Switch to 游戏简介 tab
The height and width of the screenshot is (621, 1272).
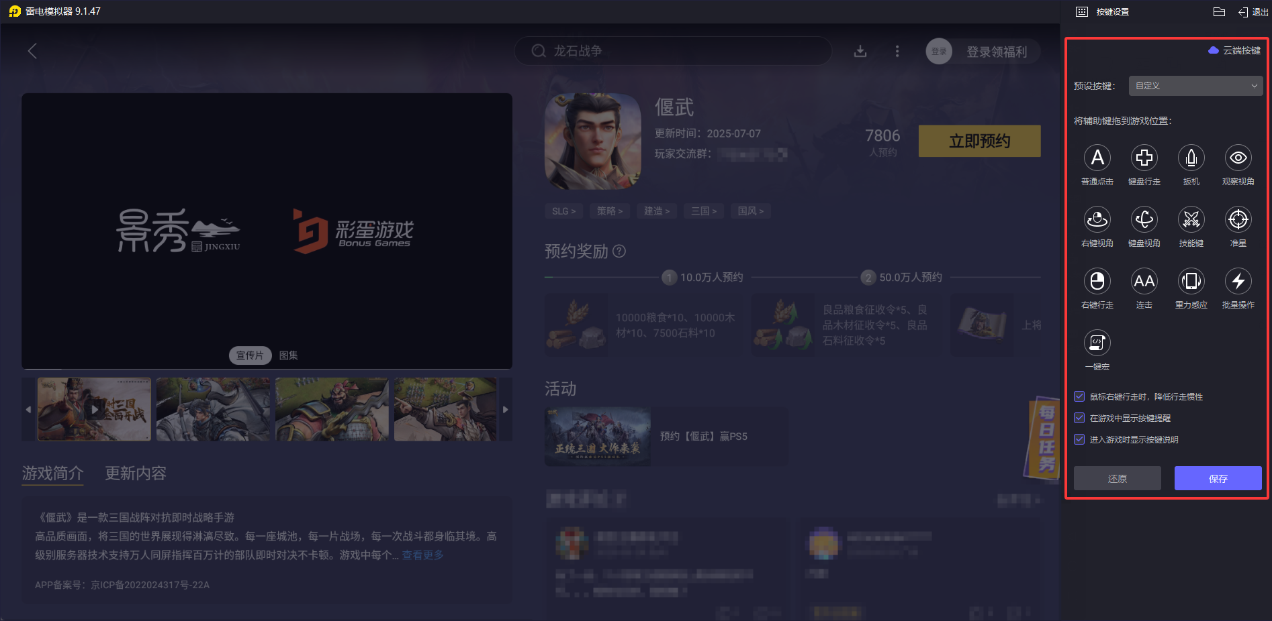coord(52,473)
